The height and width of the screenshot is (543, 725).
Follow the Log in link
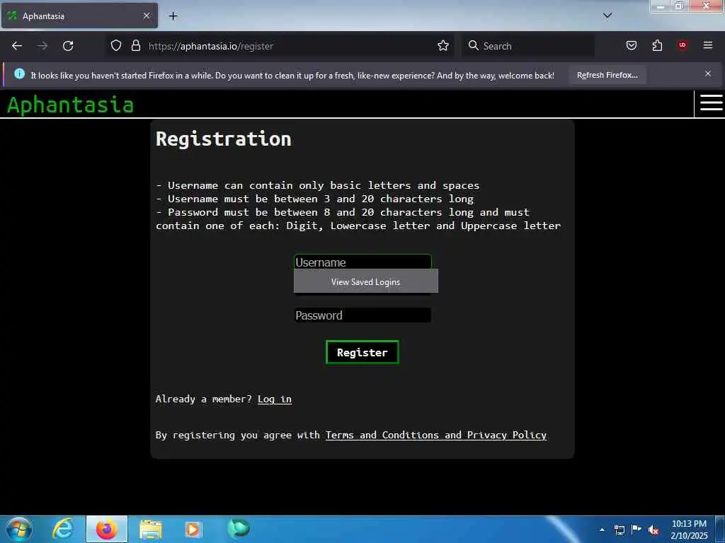[275, 399]
